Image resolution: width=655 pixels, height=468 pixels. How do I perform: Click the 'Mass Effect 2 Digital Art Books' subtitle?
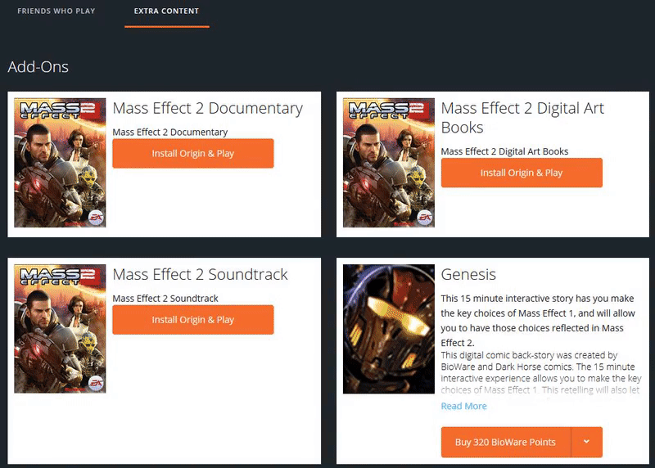click(x=504, y=151)
